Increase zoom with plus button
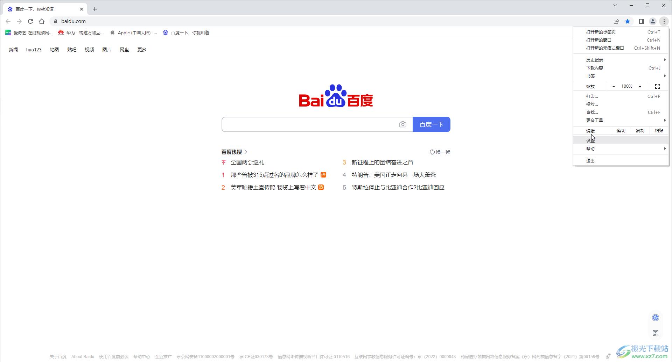This screenshot has height=362, width=672. pyautogui.click(x=640, y=86)
